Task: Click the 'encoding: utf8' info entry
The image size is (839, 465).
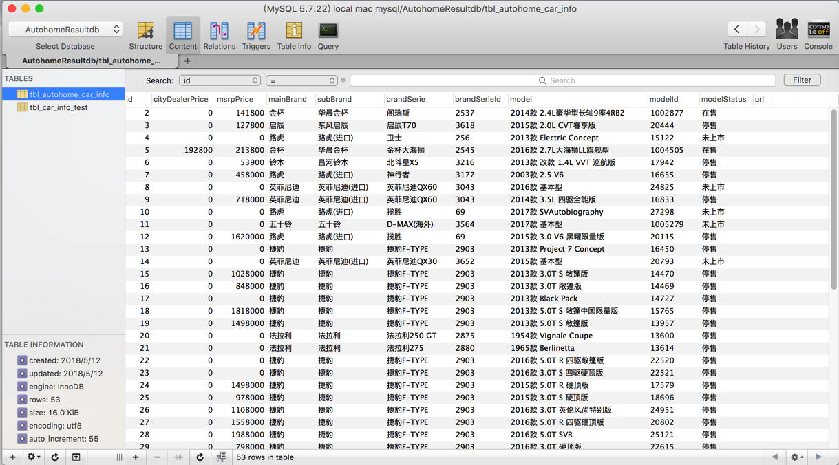Action: (50, 426)
